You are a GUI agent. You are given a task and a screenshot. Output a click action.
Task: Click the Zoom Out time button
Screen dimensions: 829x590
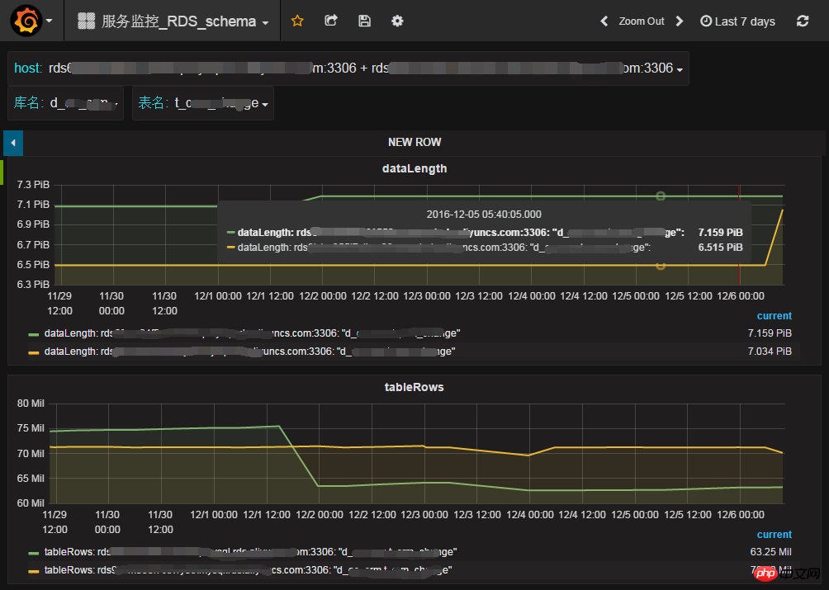click(x=642, y=21)
